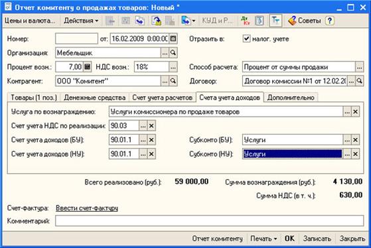
Task: Select the Счета учета доходов tab
Action: (230, 97)
